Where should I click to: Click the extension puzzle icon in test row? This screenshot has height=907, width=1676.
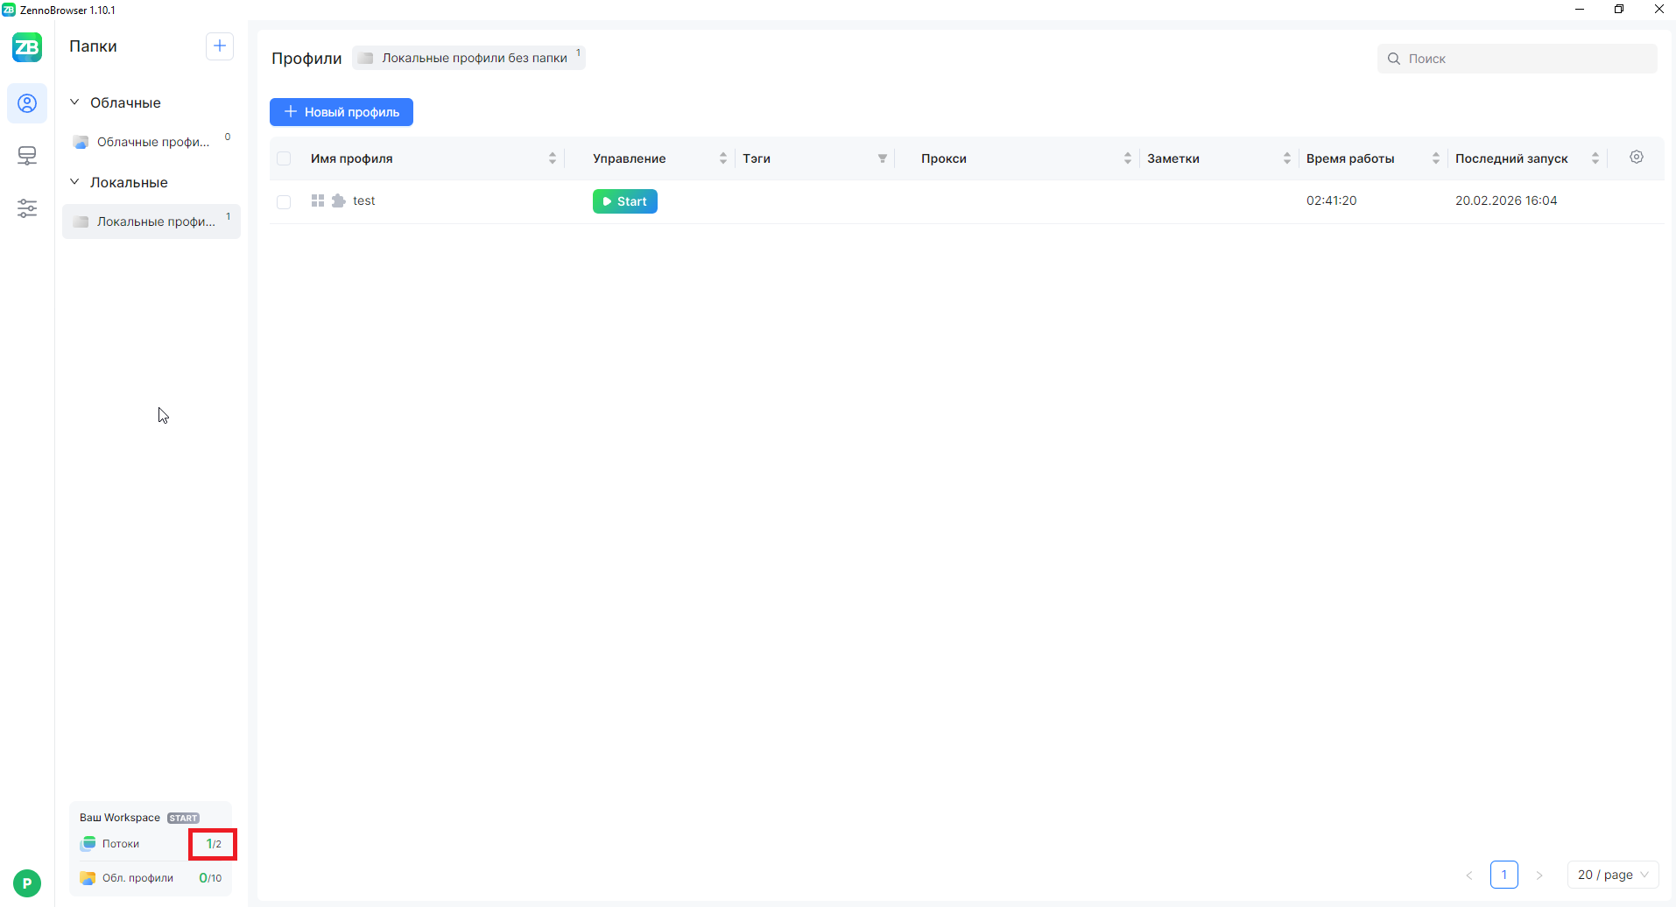point(339,200)
